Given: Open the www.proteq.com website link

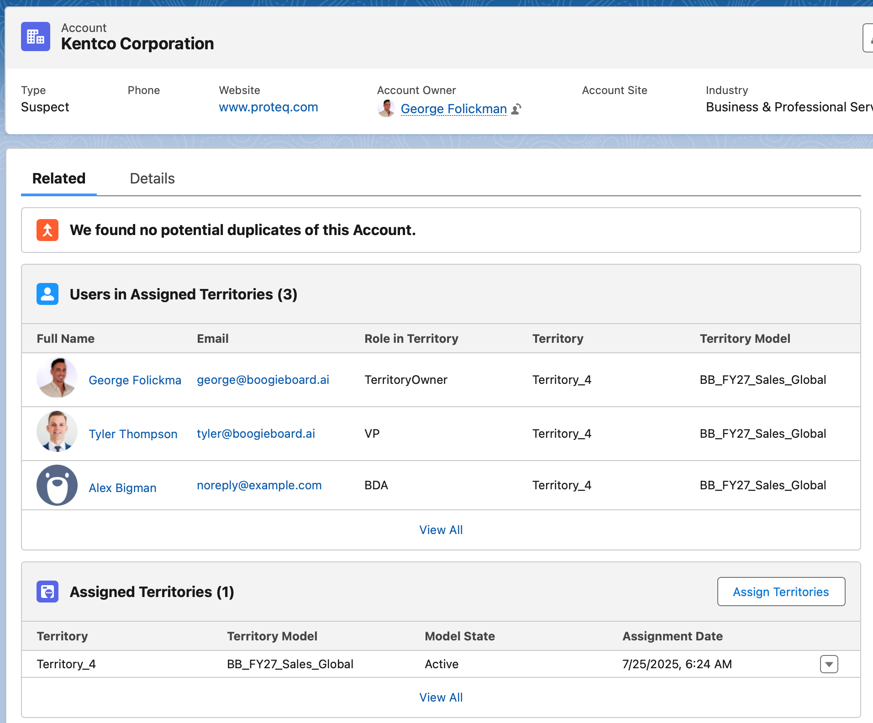Looking at the screenshot, I should 268,107.
